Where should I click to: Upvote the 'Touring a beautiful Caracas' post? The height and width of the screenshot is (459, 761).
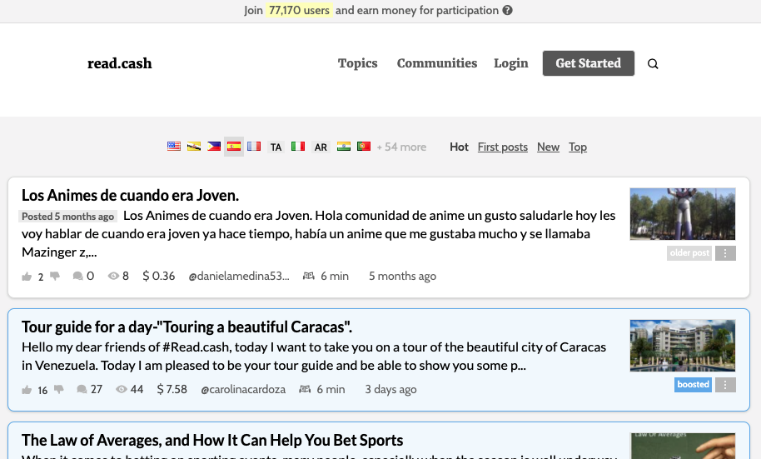coord(27,390)
